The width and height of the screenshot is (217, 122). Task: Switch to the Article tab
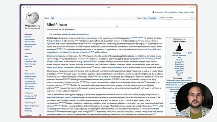click(x=47, y=18)
